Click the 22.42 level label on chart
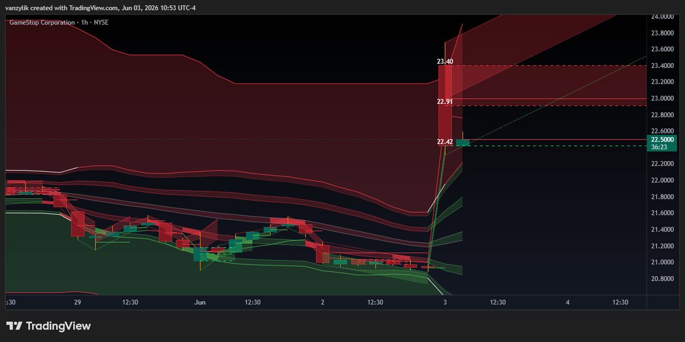The width and height of the screenshot is (685, 342). click(445, 142)
